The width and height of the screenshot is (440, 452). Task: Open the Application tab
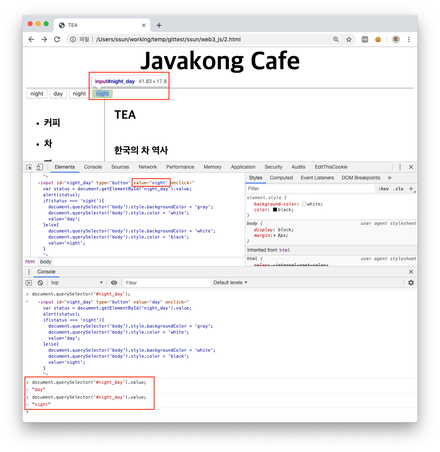pyautogui.click(x=243, y=167)
